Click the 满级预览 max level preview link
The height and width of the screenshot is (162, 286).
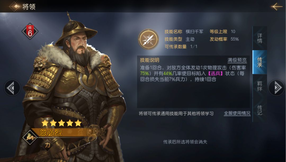[x=237, y=60]
